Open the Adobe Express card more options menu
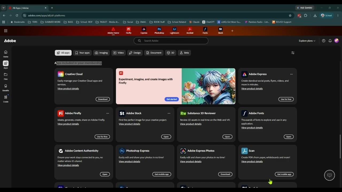 point(292,74)
